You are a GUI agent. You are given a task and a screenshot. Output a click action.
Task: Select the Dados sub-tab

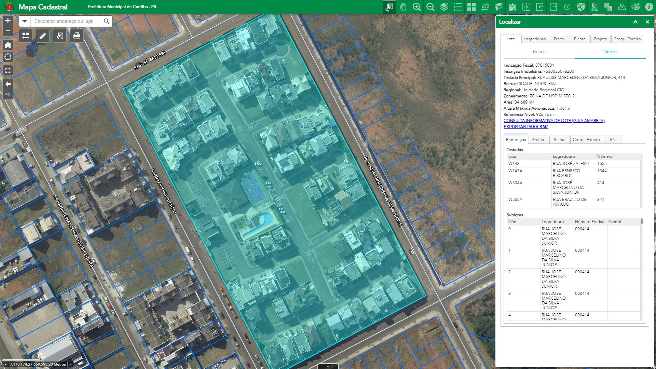pyautogui.click(x=610, y=52)
